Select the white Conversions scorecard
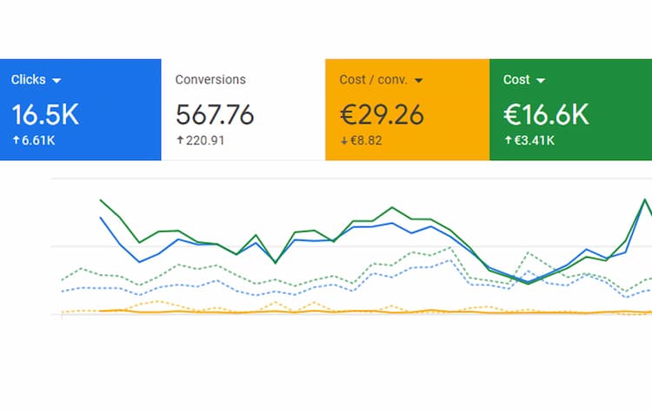 point(243,110)
